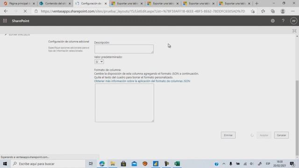The width and height of the screenshot is (299, 168).
Task: Launch Microsoft Edge from taskbar
Action: (x=102, y=164)
